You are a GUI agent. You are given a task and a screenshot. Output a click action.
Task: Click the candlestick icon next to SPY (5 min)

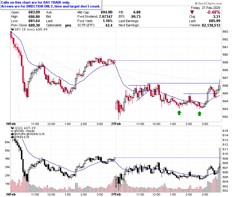(x=13, y=29)
